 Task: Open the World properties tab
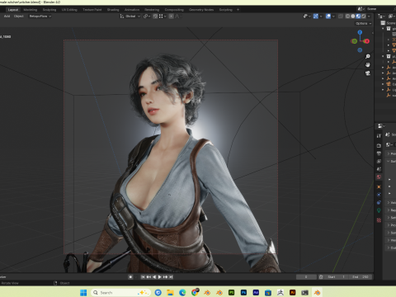pos(379,177)
